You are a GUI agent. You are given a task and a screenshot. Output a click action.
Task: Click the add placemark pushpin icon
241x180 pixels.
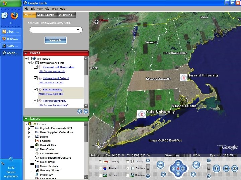pyautogui.click(x=217, y=169)
